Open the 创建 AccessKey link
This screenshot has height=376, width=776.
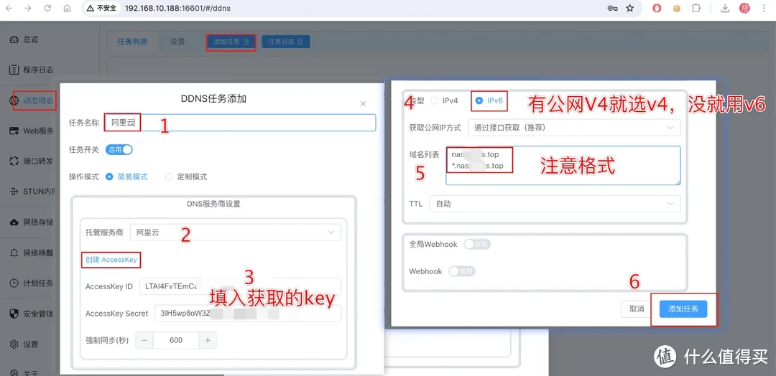tap(111, 260)
